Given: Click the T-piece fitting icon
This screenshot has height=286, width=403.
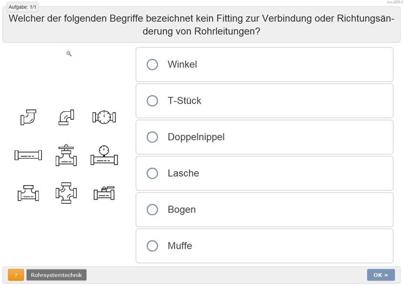Looking at the screenshot, I should [x=28, y=193].
